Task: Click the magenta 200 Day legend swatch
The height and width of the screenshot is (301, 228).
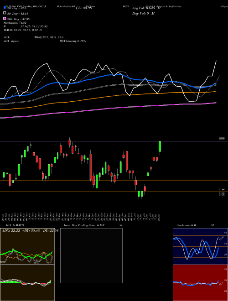Action: tap(5, 18)
